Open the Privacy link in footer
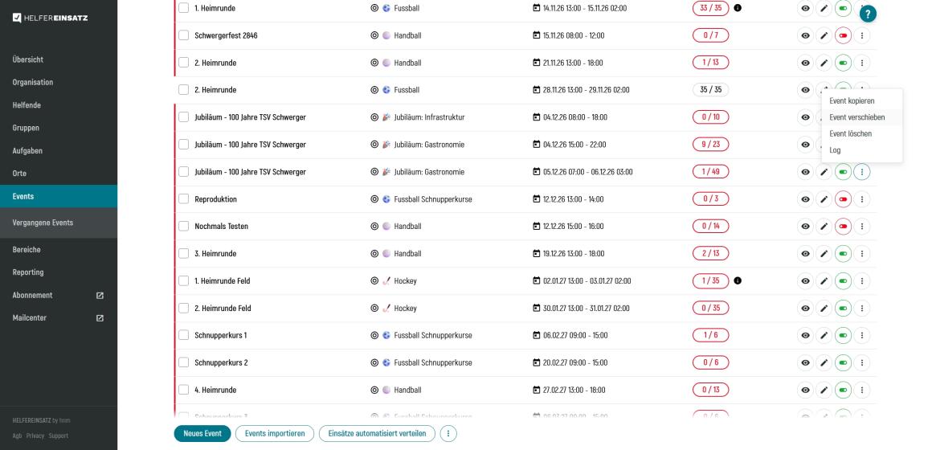Screen dimensions: 932x450 [x=34, y=436]
